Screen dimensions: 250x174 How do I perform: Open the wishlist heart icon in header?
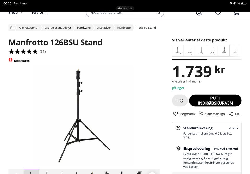click(218, 13)
